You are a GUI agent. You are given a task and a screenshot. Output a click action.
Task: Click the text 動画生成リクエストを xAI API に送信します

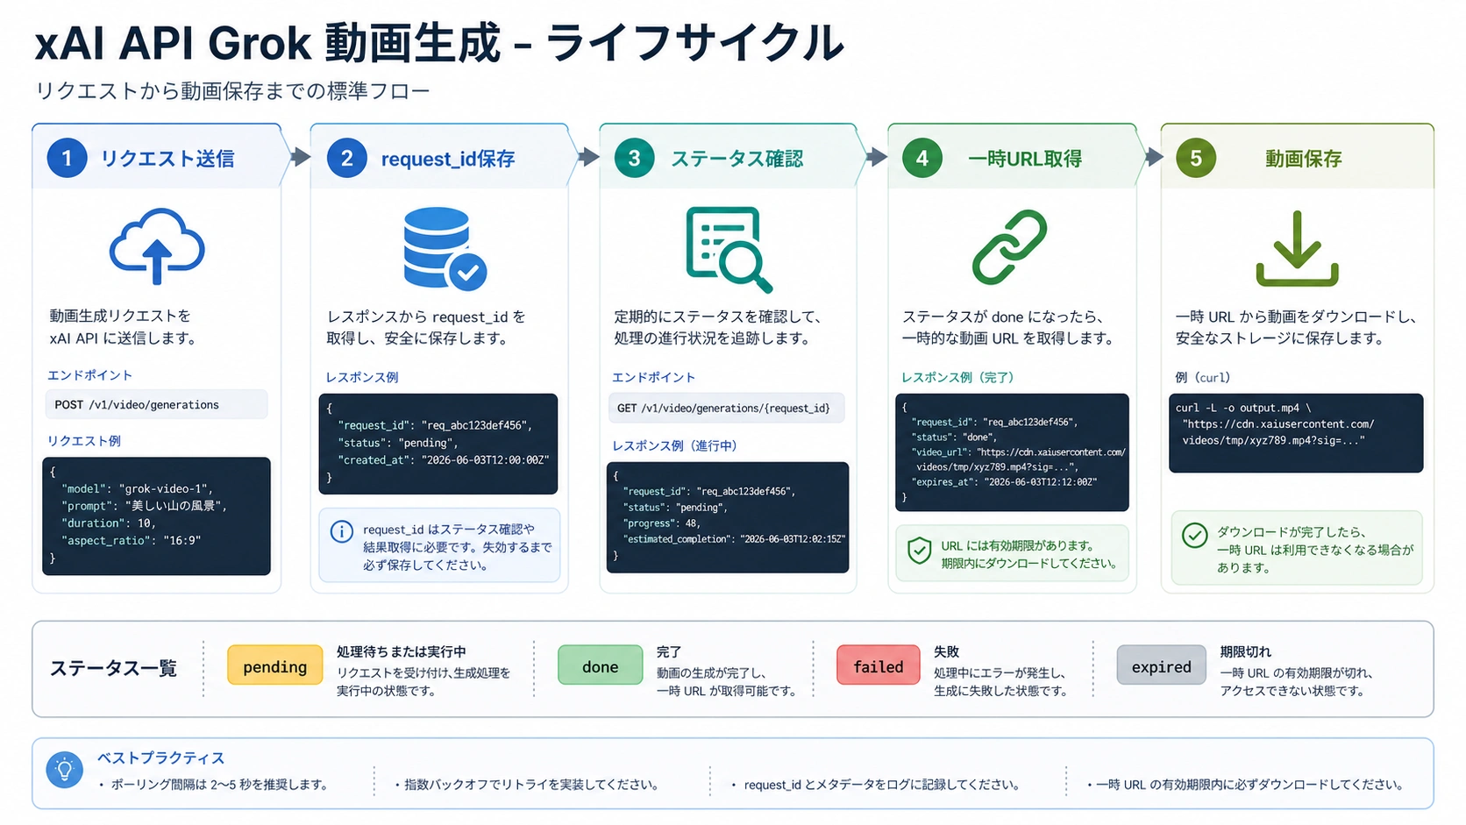pyautogui.click(x=123, y=327)
